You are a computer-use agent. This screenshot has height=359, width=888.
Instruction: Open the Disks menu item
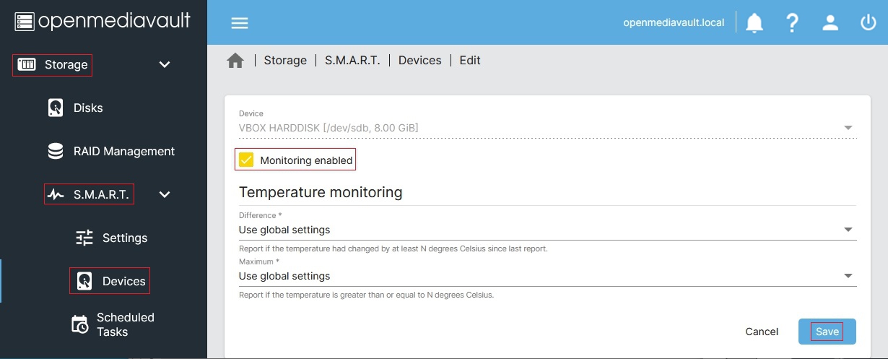click(87, 108)
